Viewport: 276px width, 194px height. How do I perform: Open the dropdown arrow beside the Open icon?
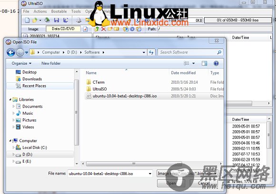pyautogui.click(x=40, y=20)
